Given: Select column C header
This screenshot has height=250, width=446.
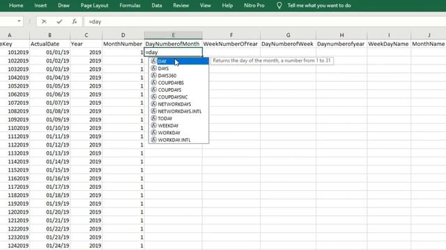Looking at the screenshot, I should tap(86, 35).
